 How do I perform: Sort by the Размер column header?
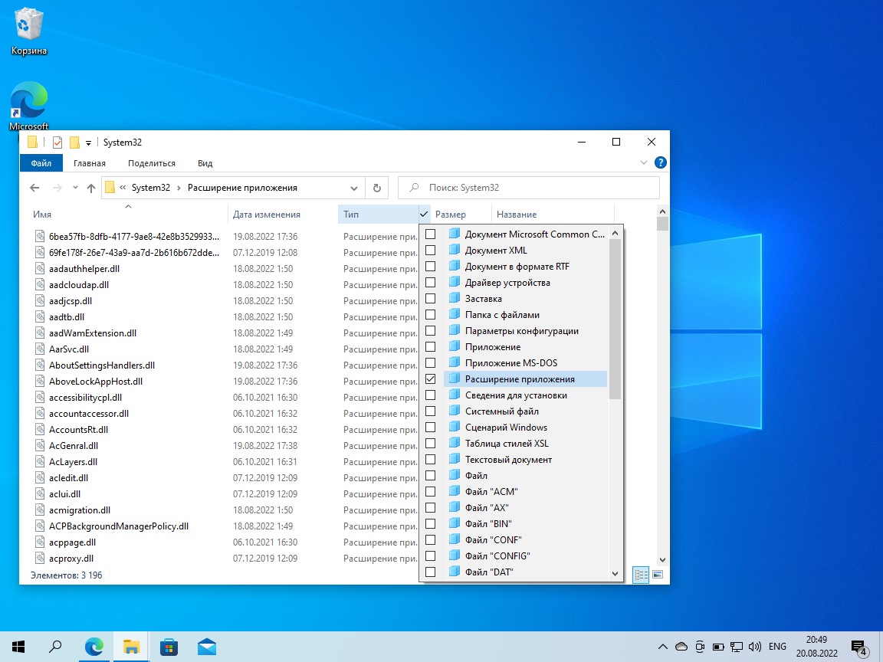pyautogui.click(x=461, y=214)
